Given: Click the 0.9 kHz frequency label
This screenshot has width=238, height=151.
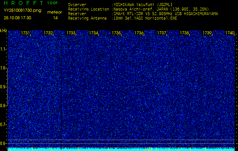Looking at the screenshot, I should pos(3,87).
